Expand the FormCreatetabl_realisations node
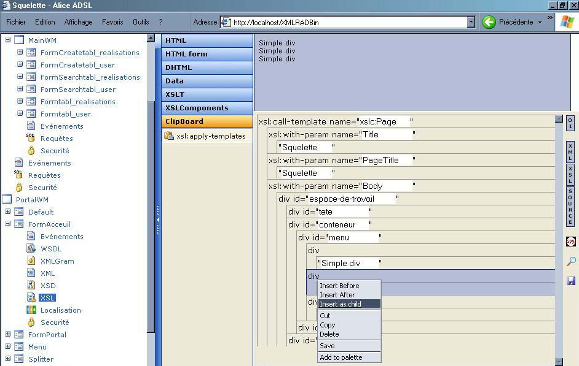 coord(20,53)
